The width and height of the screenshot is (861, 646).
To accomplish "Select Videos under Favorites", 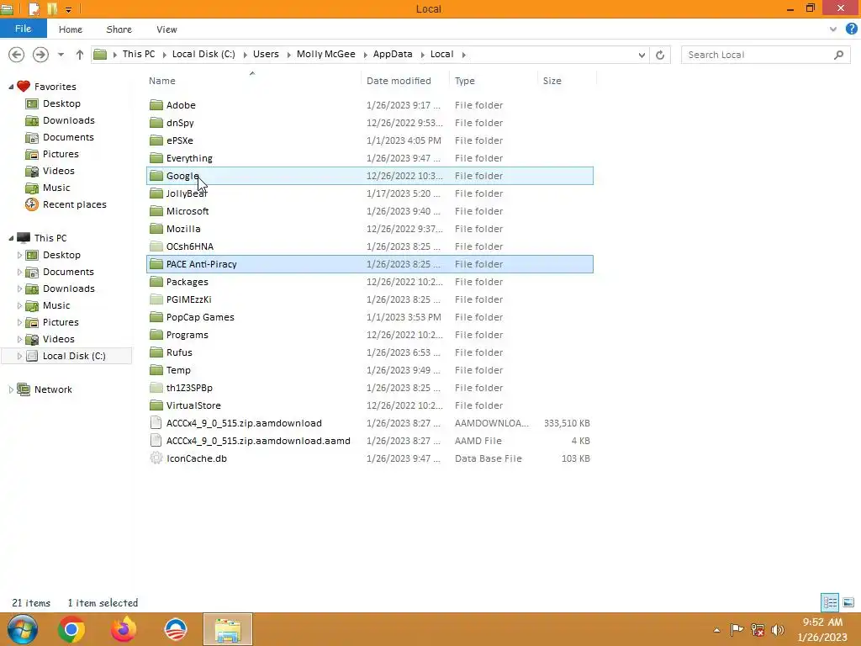I will [x=58, y=171].
